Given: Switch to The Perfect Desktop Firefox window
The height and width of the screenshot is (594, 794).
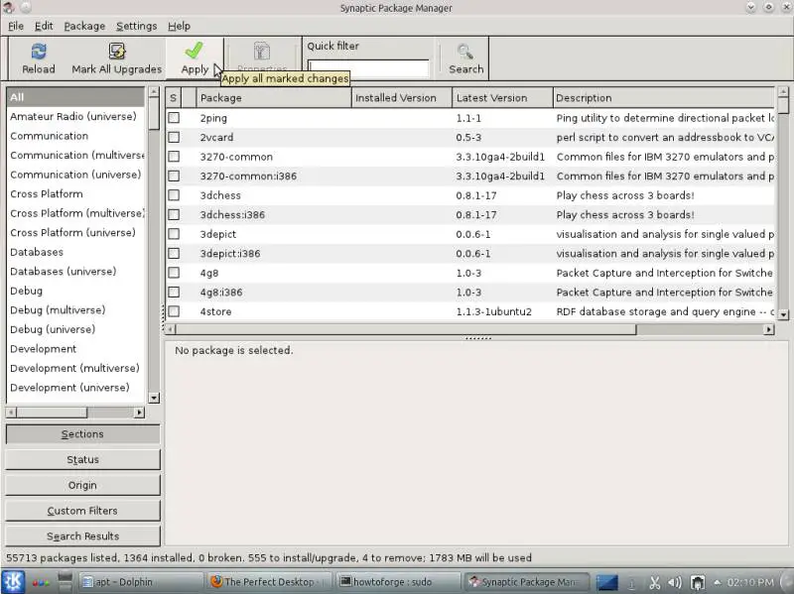Looking at the screenshot, I should point(269,582).
